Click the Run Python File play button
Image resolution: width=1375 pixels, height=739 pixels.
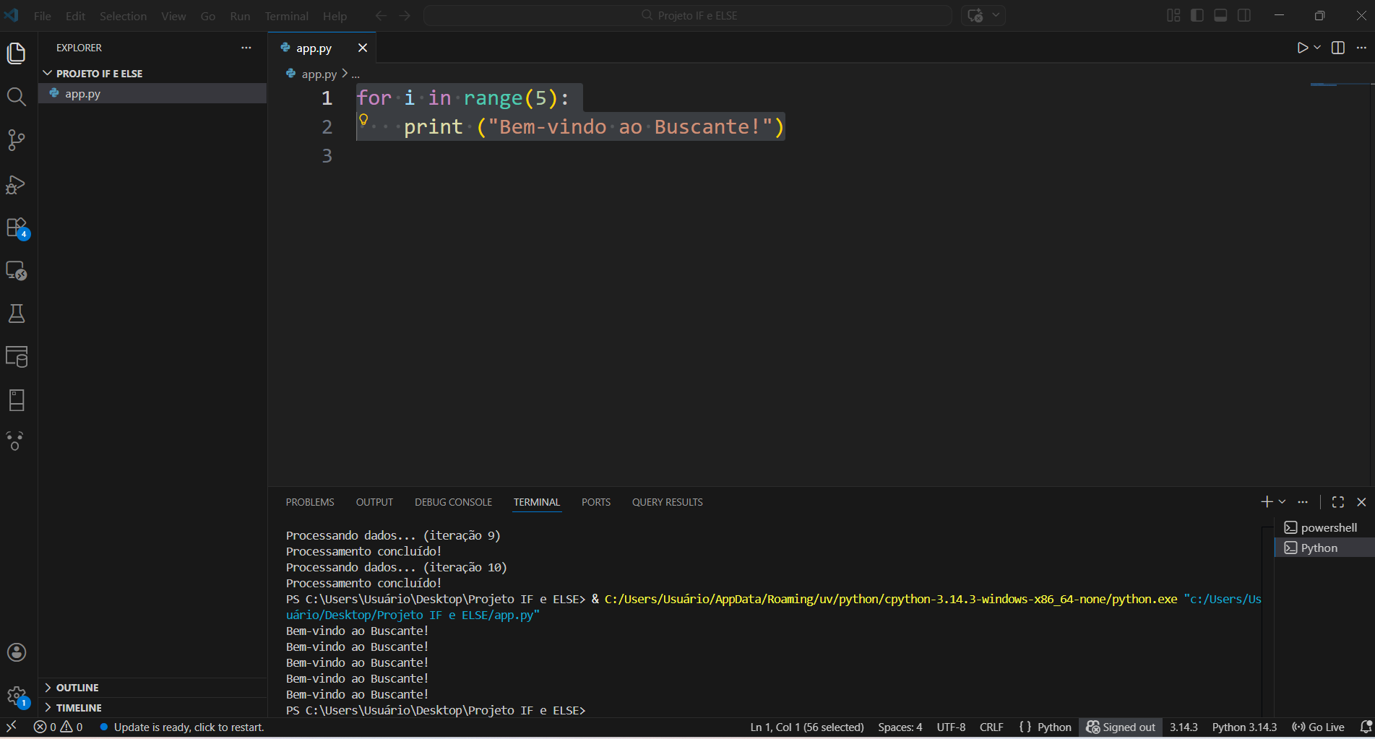(1302, 48)
